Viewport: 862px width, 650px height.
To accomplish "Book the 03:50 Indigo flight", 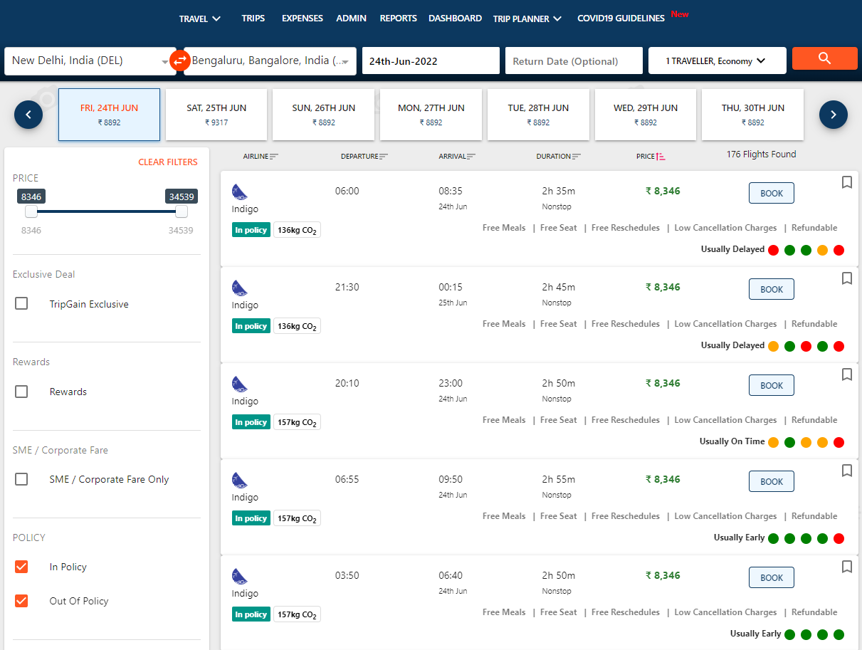I will [x=772, y=577].
